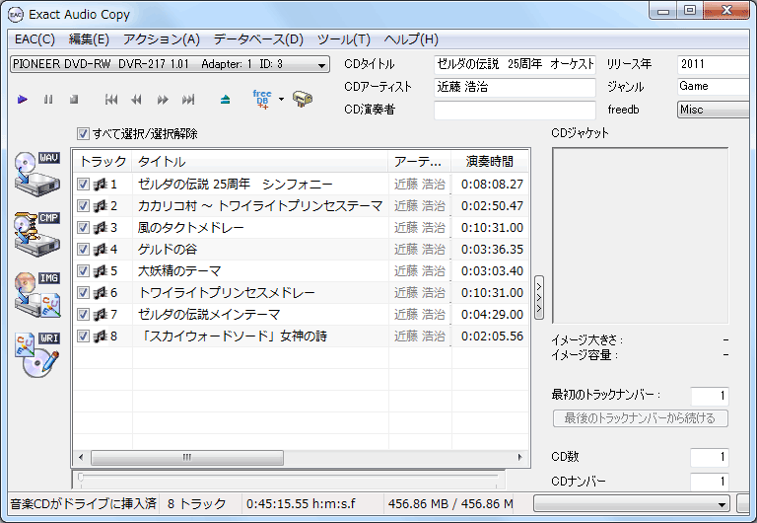Uncheck track 1 checkbox
This screenshot has height=523, width=757.
tap(83, 185)
